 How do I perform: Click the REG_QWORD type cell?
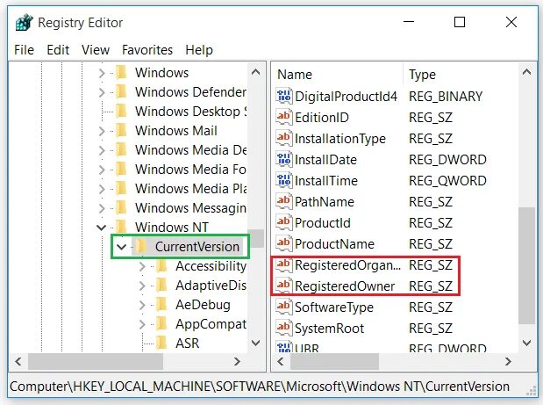(447, 181)
